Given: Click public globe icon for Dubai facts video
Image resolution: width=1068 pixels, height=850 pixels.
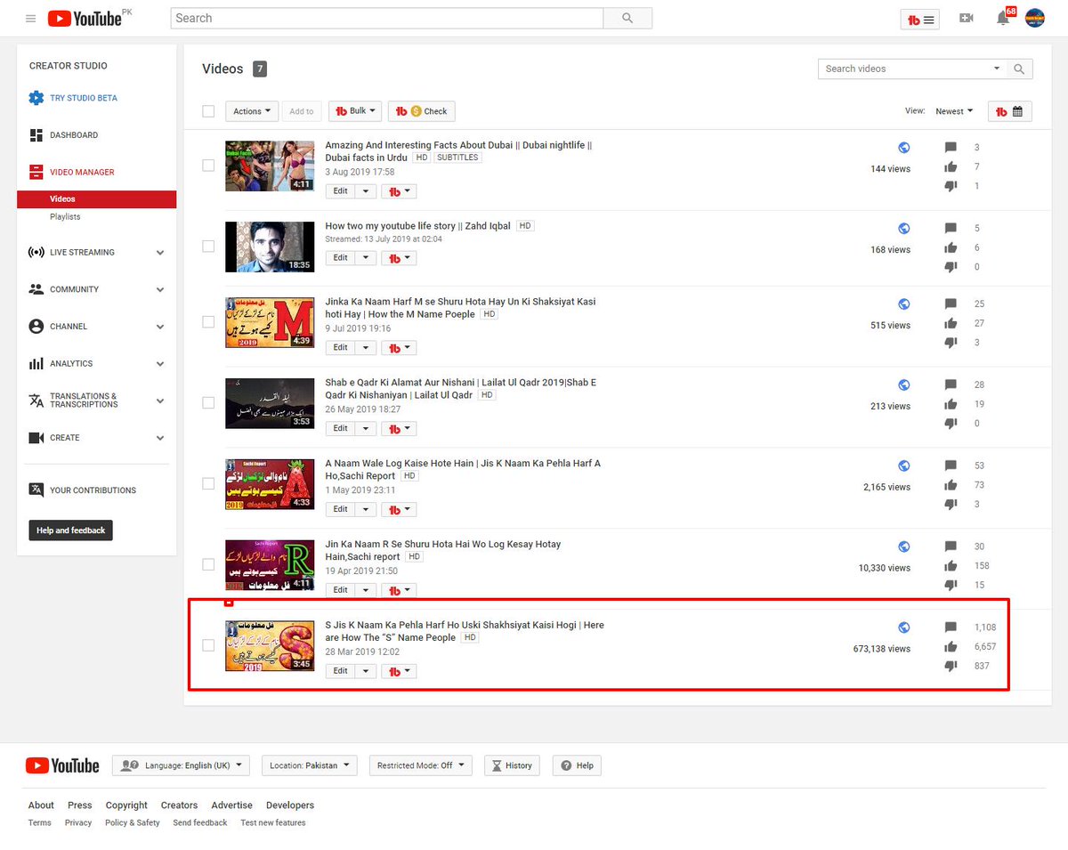Looking at the screenshot, I should pos(904,148).
